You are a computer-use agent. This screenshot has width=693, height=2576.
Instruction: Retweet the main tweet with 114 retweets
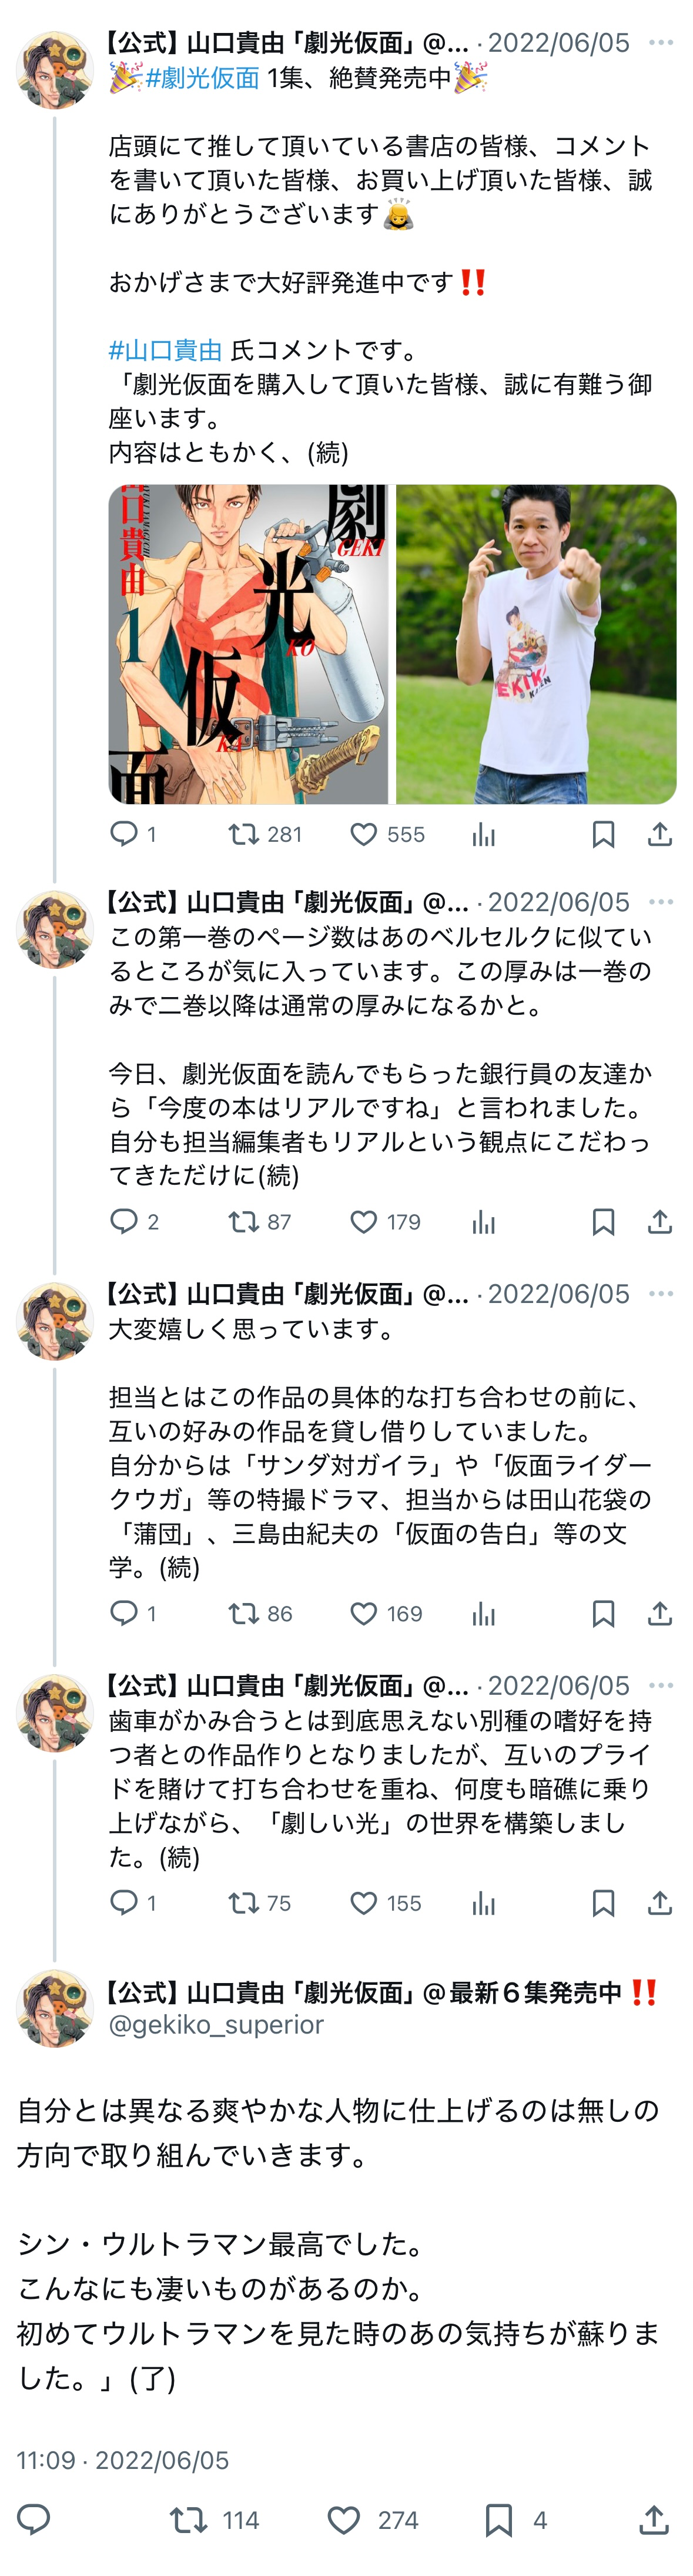[x=189, y=2520]
